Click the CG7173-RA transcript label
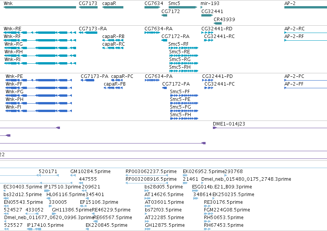This screenshot has height=231, width=327. point(93,29)
